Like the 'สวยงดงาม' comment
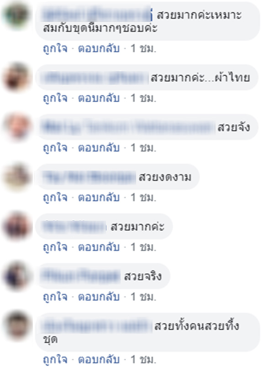This screenshot has height=373, width=274. (x=55, y=197)
